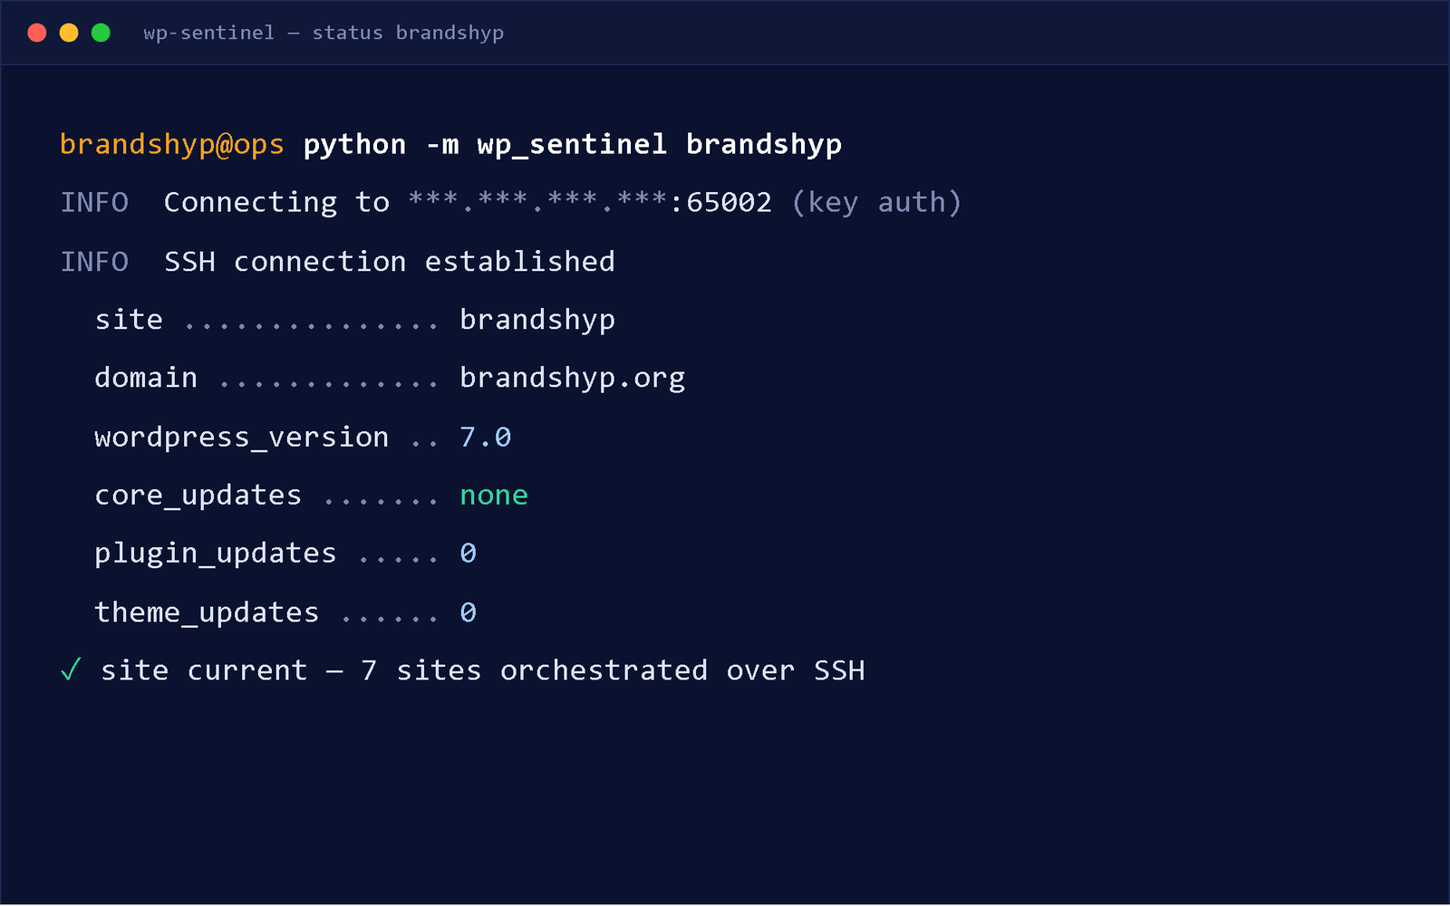Maximize window using the green button

(x=101, y=33)
